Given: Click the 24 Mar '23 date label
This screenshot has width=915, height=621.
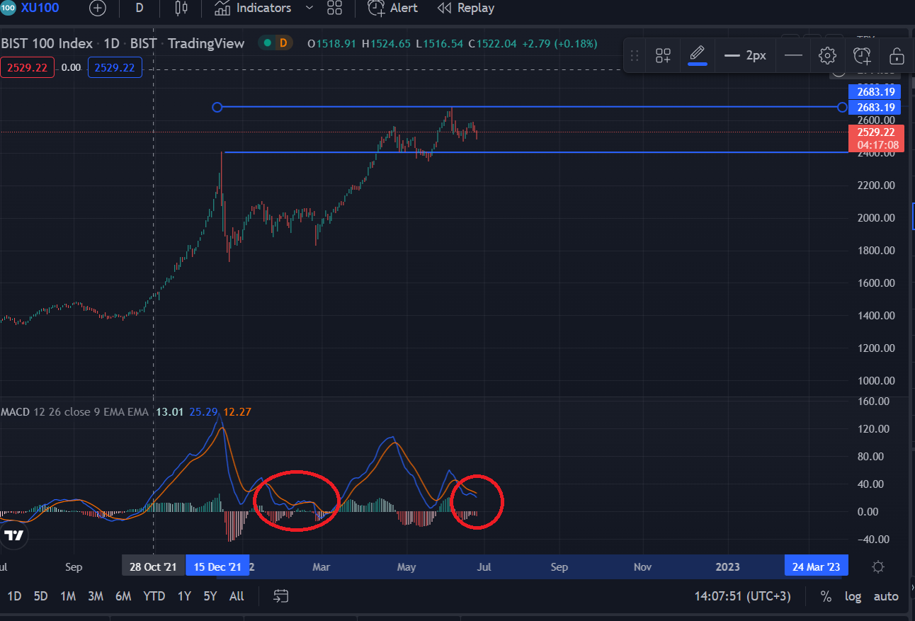Looking at the screenshot, I should click(x=816, y=566).
